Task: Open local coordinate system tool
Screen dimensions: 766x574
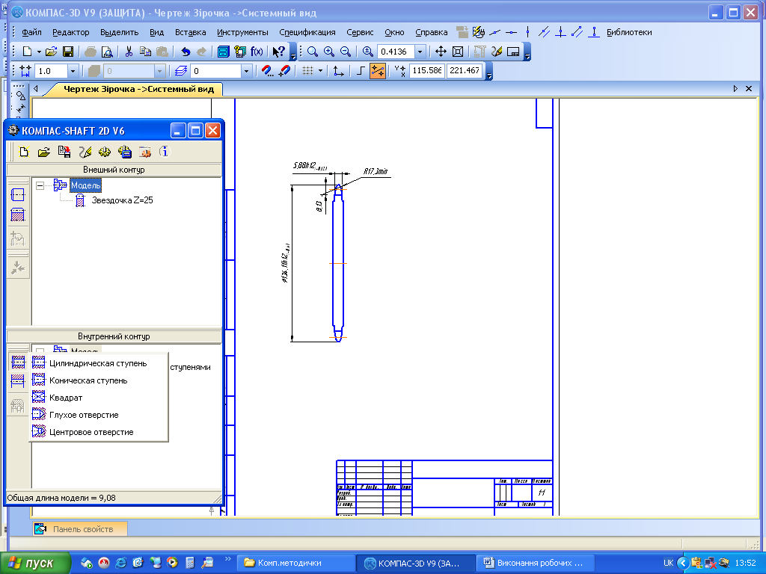Action: tap(339, 71)
